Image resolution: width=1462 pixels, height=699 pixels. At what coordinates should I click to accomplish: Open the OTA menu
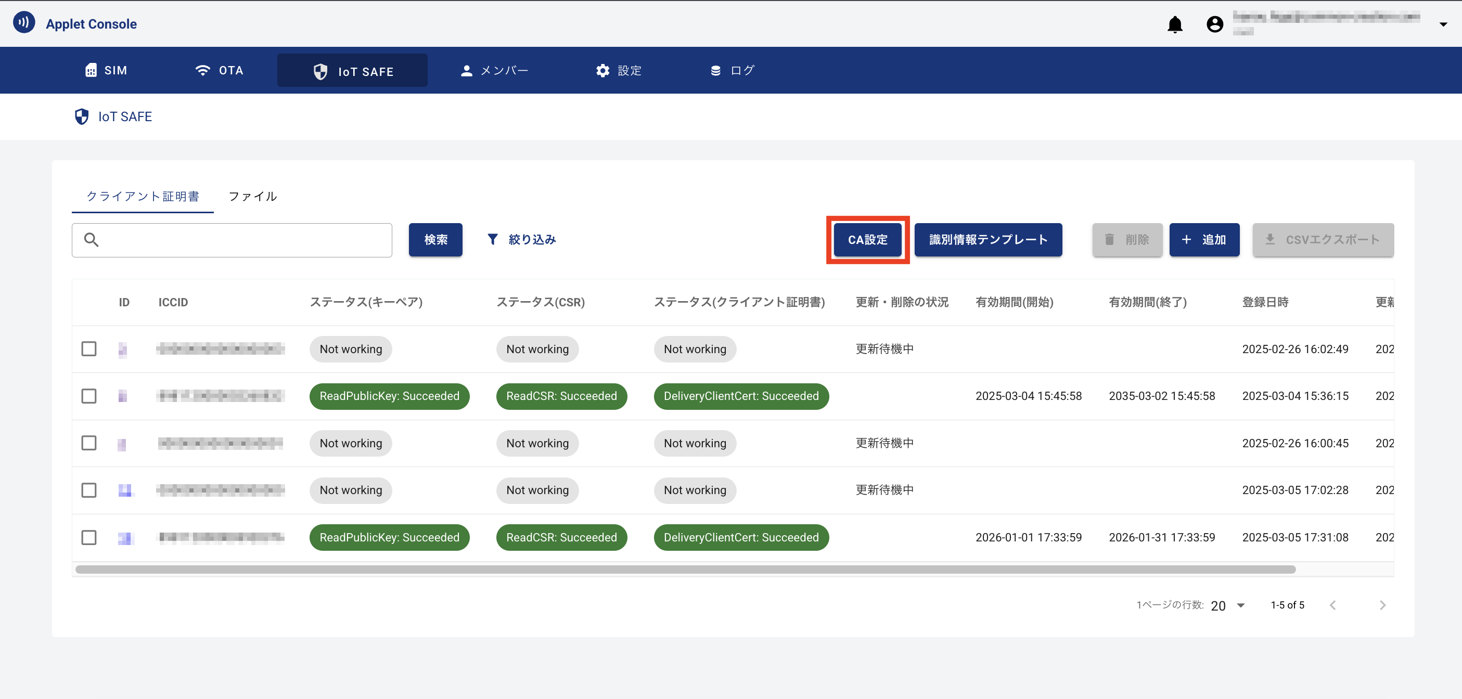click(219, 70)
